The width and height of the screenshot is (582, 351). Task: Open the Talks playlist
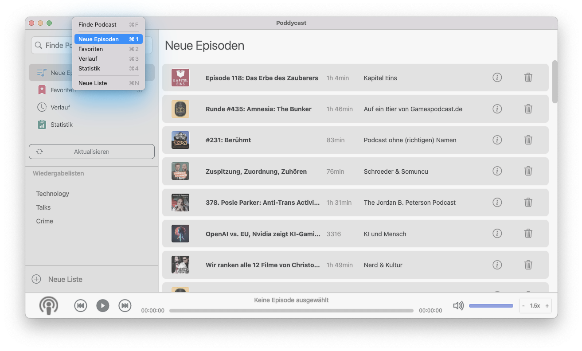43,207
